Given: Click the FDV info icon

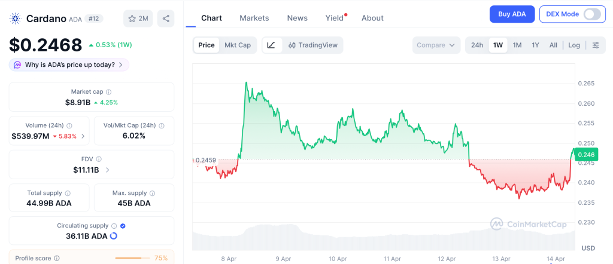Looking at the screenshot, I should click(x=99, y=159).
